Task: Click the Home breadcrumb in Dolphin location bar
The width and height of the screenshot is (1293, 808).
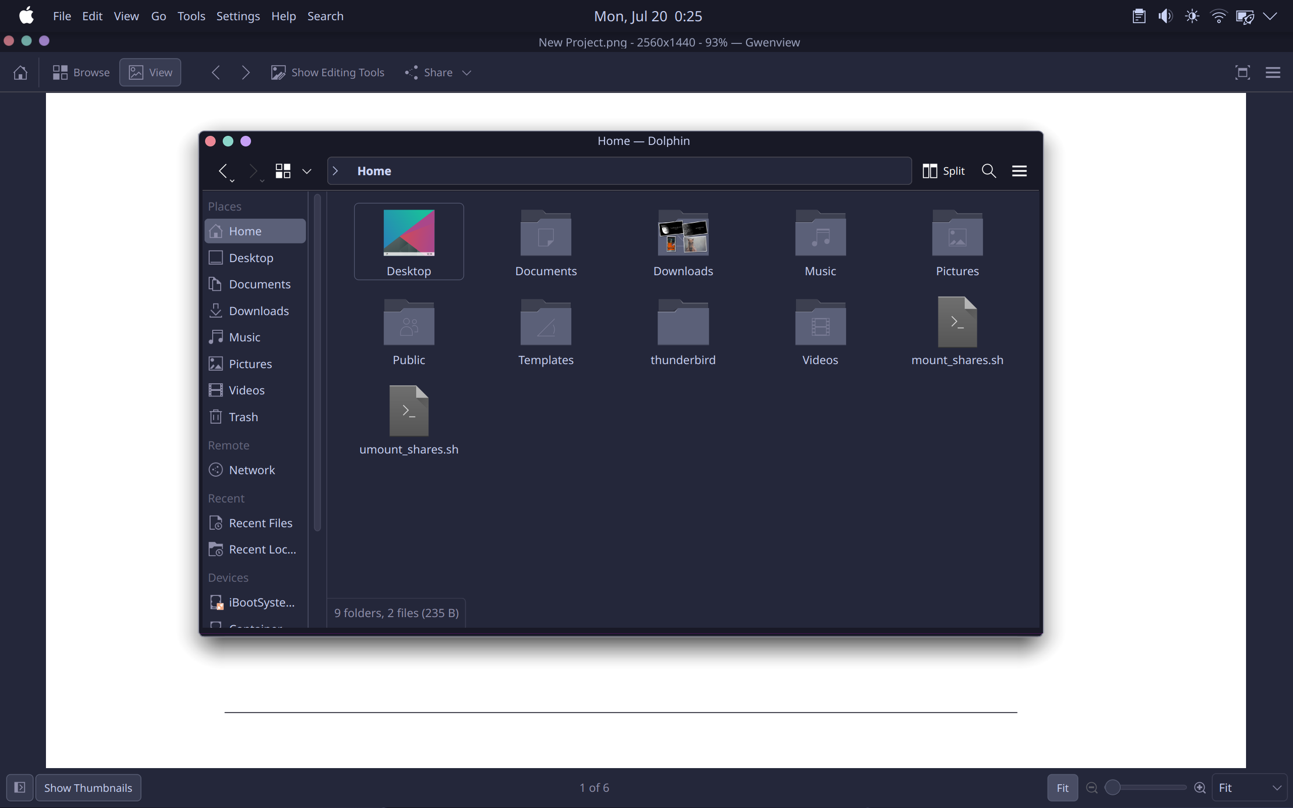Action: coord(374,171)
